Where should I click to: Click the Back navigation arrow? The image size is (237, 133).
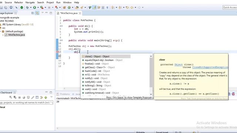tap(132, 7)
